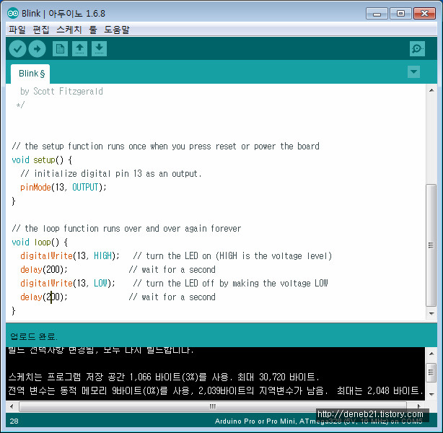Click comment about setup function runs once

coord(165,146)
